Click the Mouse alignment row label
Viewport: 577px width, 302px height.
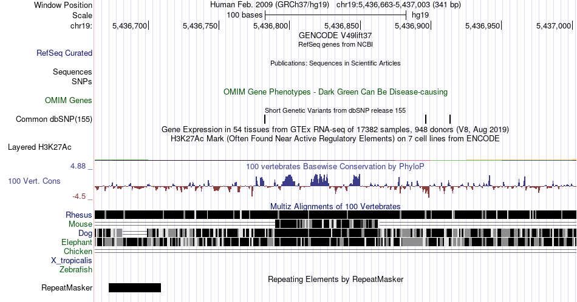80,224
